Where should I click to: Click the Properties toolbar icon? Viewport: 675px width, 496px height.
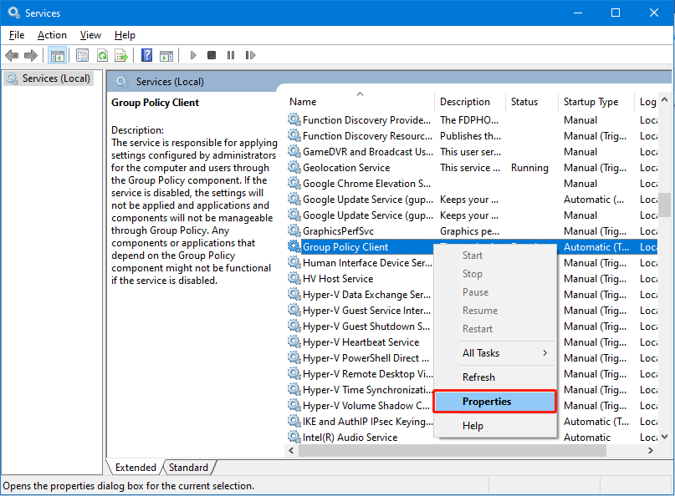82,56
